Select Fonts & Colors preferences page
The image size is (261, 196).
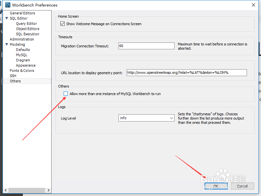(22, 71)
